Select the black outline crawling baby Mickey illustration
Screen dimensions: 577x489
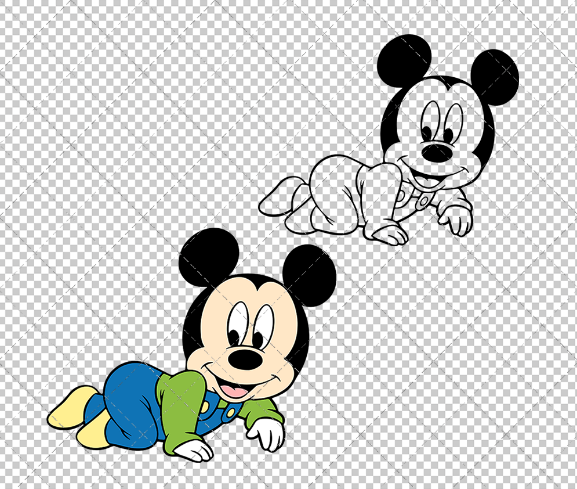pyautogui.click(x=389, y=141)
